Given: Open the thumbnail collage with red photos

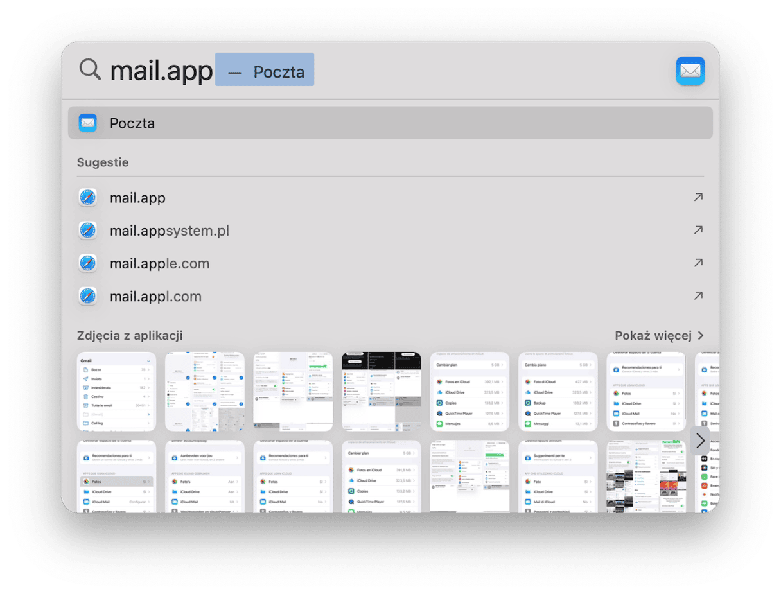Looking at the screenshot, I should point(647,476).
